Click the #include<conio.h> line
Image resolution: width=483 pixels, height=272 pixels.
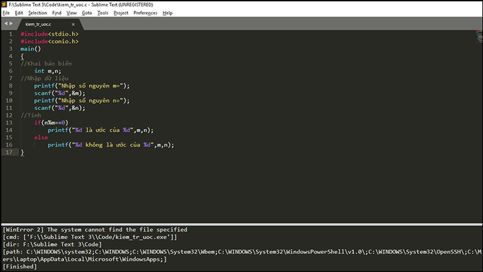pos(49,41)
